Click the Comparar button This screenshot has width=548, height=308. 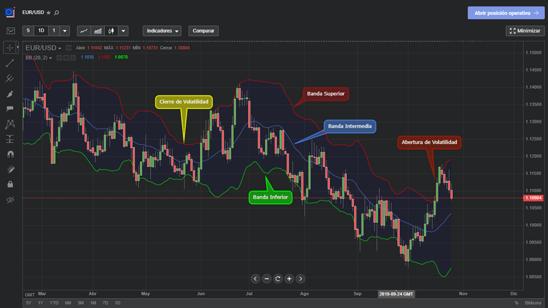[x=204, y=31]
